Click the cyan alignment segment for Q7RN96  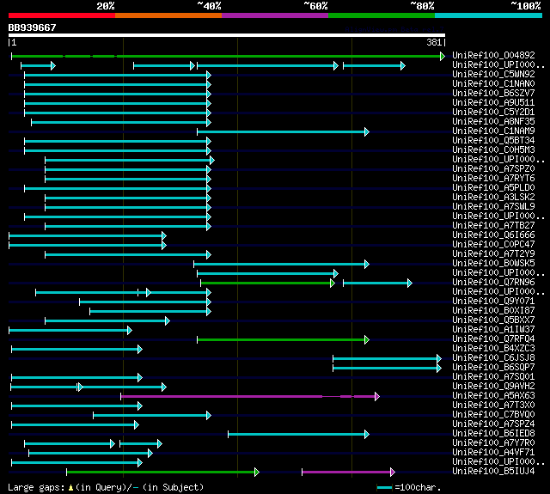[377, 283]
